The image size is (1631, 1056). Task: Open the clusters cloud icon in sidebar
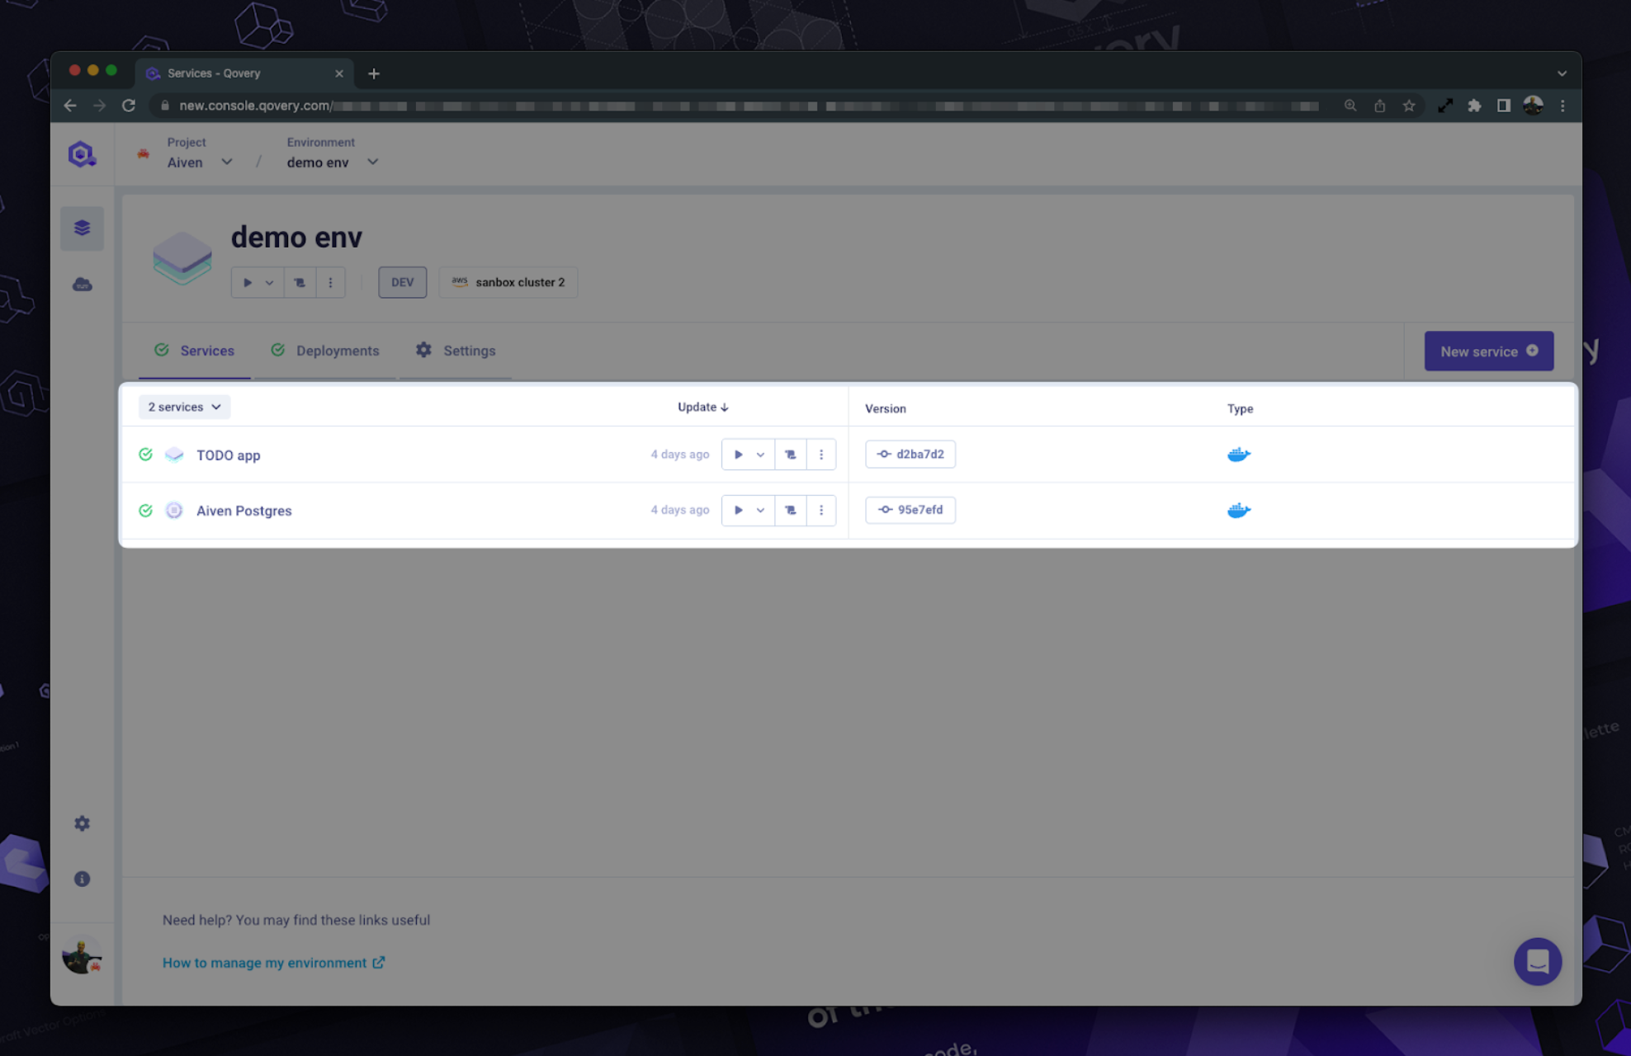tap(82, 285)
